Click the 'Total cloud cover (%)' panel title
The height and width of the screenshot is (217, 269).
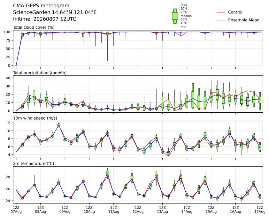(34, 27)
